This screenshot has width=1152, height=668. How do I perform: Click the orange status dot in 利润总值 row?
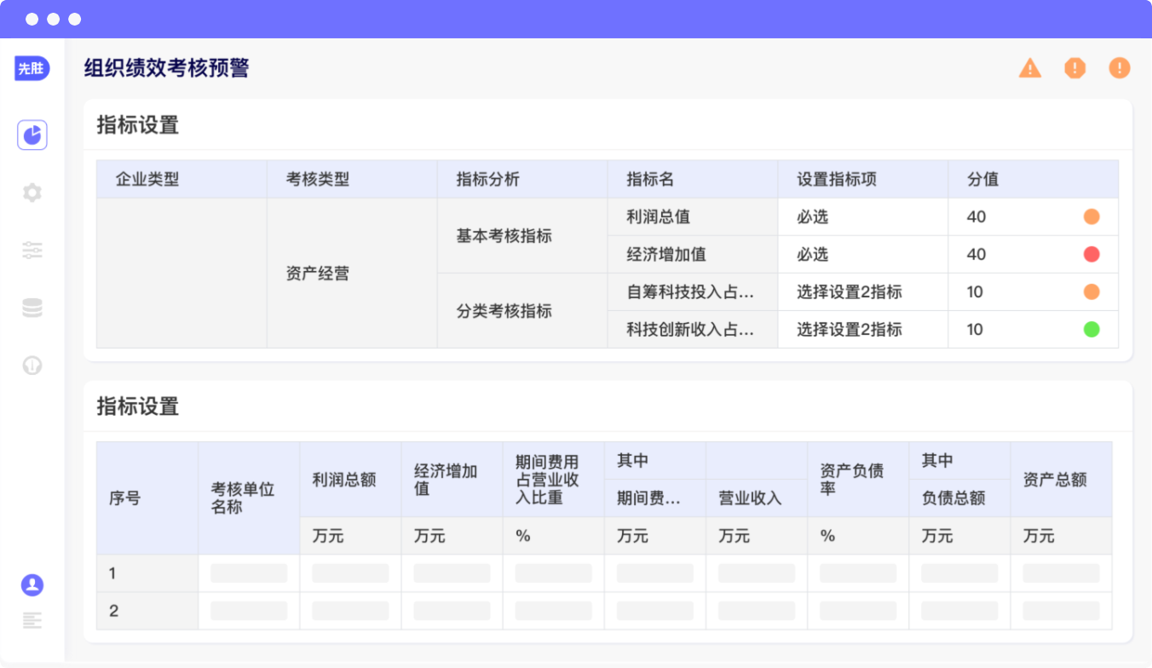click(x=1092, y=217)
